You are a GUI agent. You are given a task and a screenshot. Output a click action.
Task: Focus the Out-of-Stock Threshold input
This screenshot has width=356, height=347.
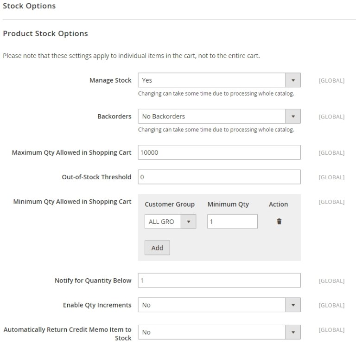219,177
